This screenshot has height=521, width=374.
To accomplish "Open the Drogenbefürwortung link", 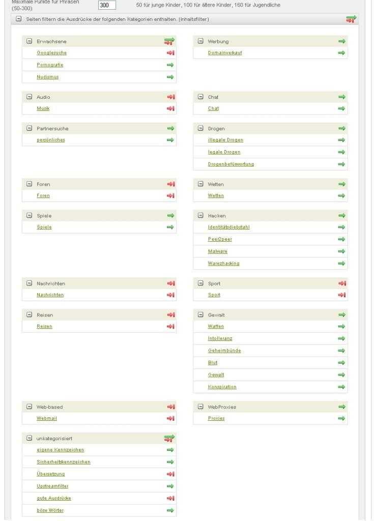I will click(231, 164).
